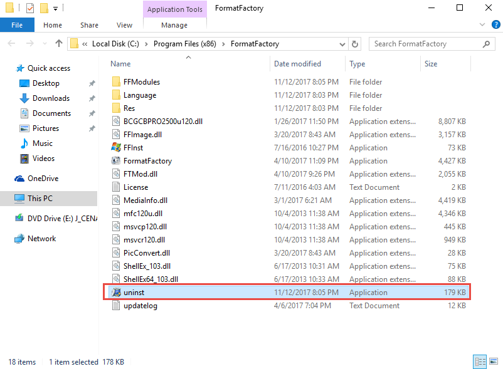
Task: Open Pictures in the navigation pane
Action: [46, 128]
